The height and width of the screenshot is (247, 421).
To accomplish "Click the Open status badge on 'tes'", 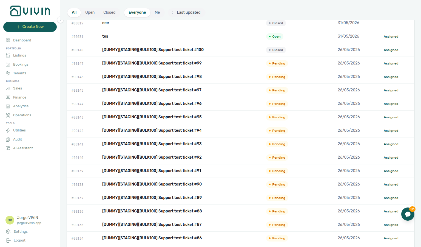I will (275, 37).
